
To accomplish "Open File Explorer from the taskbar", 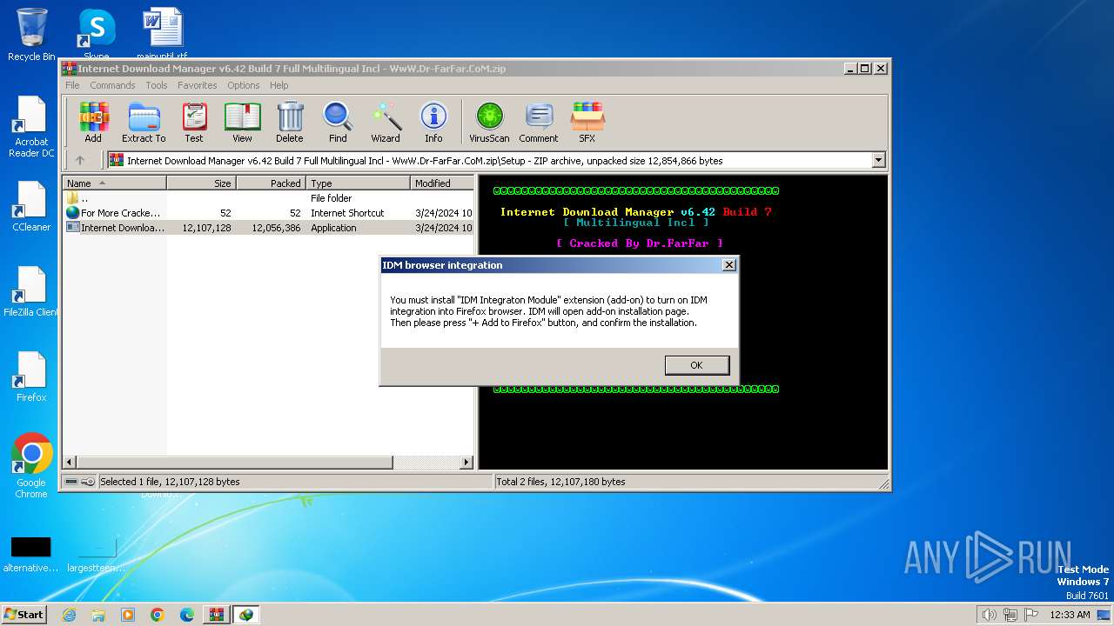I will click(x=98, y=615).
